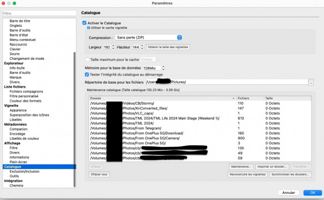This screenshot has height=200, width=324.
Task: Click Mémoire pour la base de données stepper
Action: point(163,68)
